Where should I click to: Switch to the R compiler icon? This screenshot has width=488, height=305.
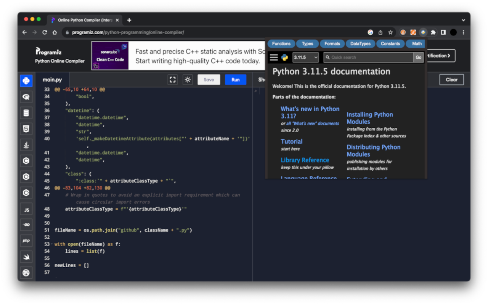coord(26,97)
